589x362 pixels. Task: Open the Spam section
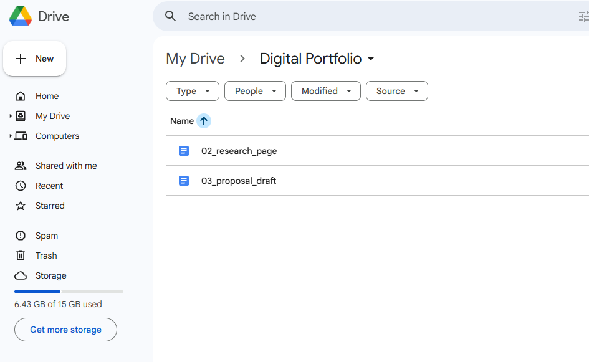click(x=47, y=236)
